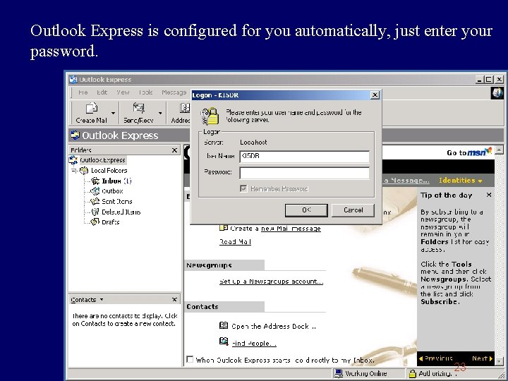The height and width of the screenshot is (381, 508).
Task: Open the Message menu
Action: (x=174, y=92)
